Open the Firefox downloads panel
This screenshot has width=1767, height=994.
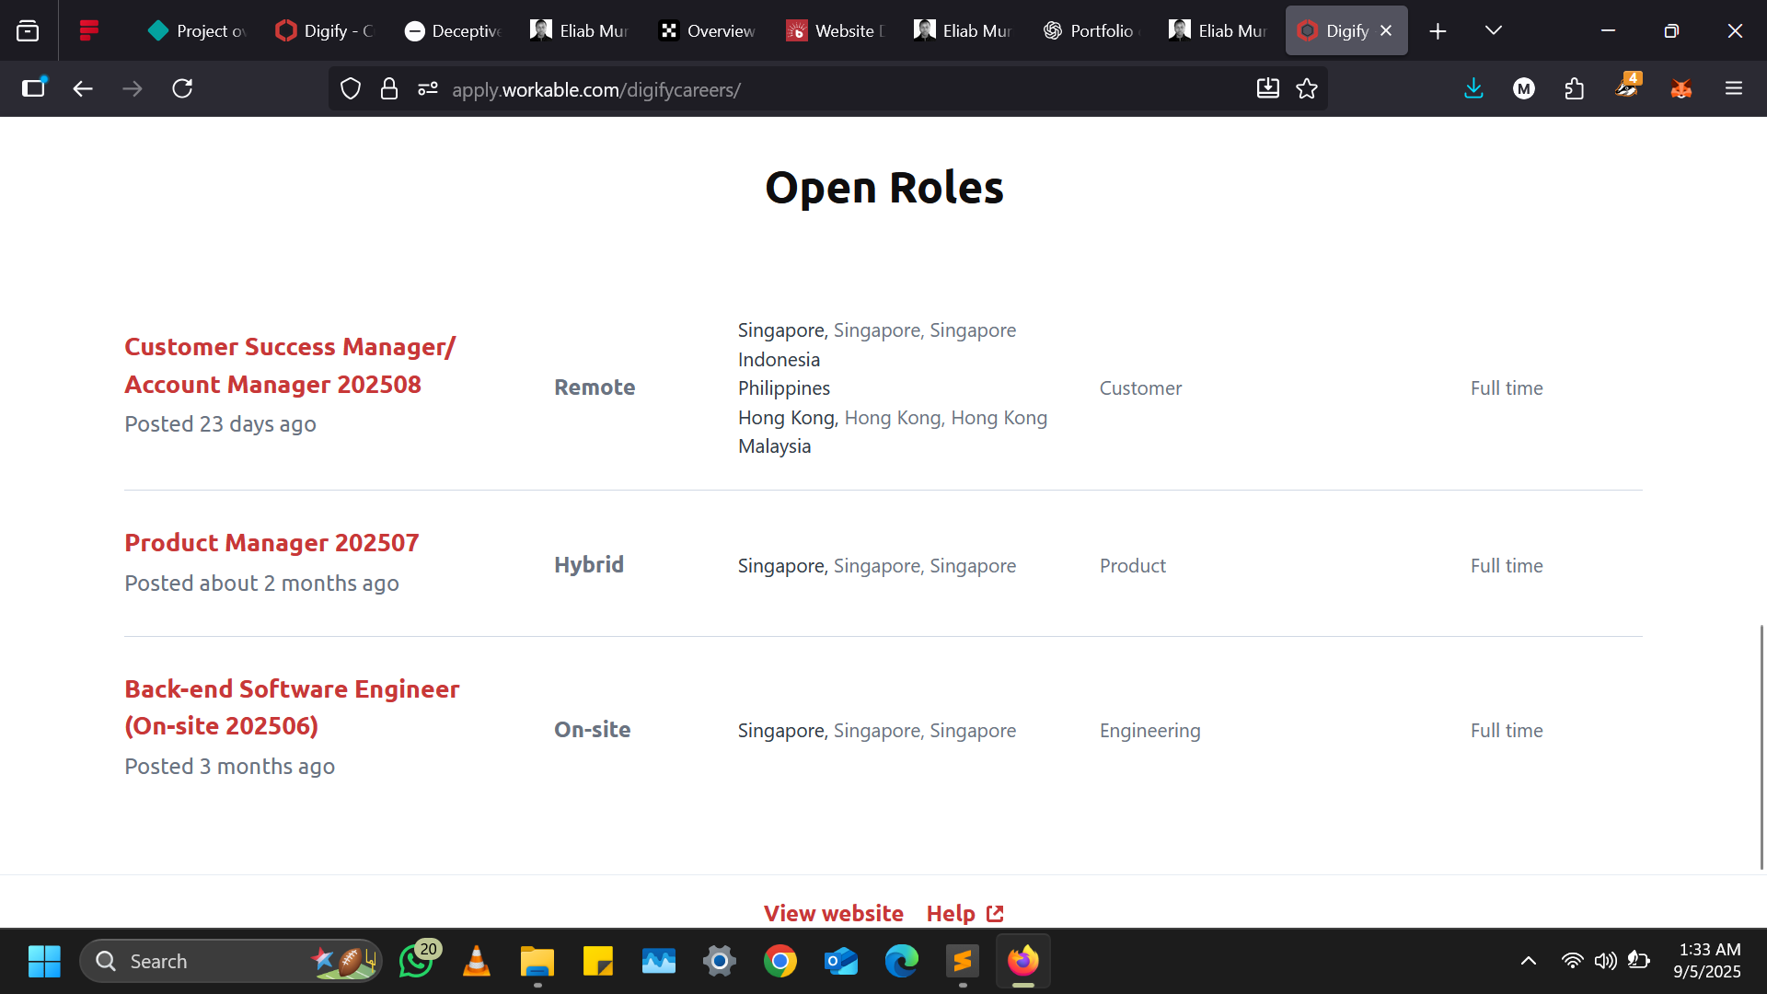point(1473,88)
